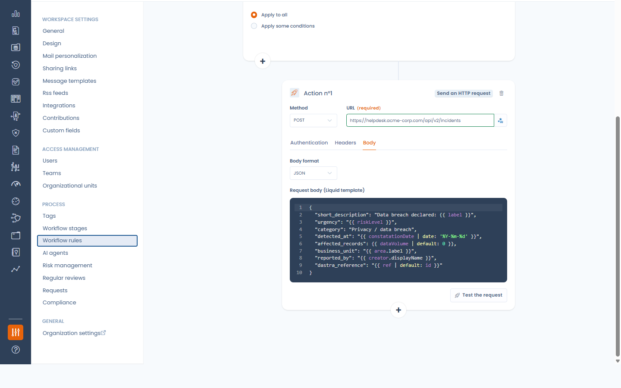This screenshot has height=388, width=621.
Task: Delete Action n°1 with trash icon
Action: coord(502,93)
